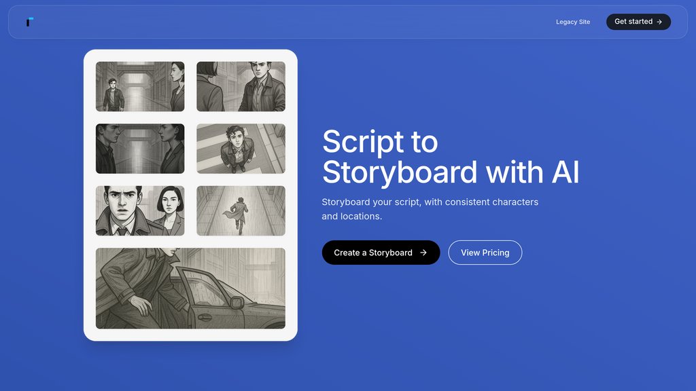Click the Script to Storyboard with AI headline

point(450,157)
